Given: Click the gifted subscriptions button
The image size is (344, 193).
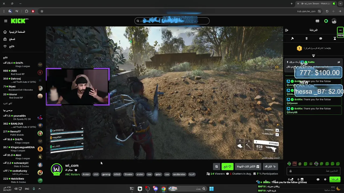Looking at the screenshot, I should (x=248, y=166).
